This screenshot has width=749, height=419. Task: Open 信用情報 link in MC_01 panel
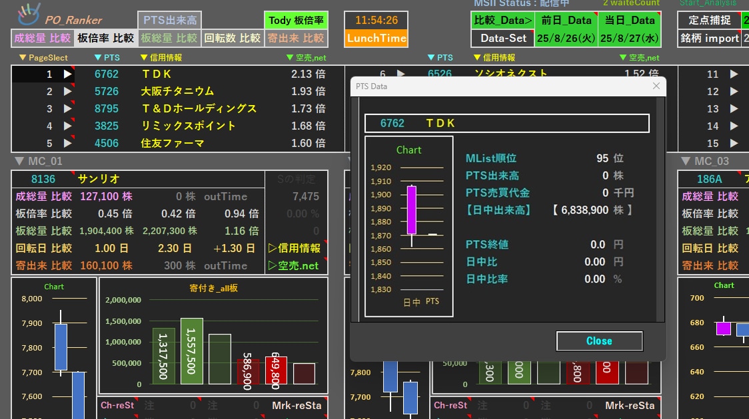[295, 248]
